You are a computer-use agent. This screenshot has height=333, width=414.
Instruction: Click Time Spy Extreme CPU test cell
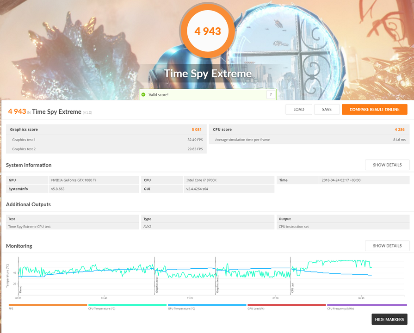72,226
